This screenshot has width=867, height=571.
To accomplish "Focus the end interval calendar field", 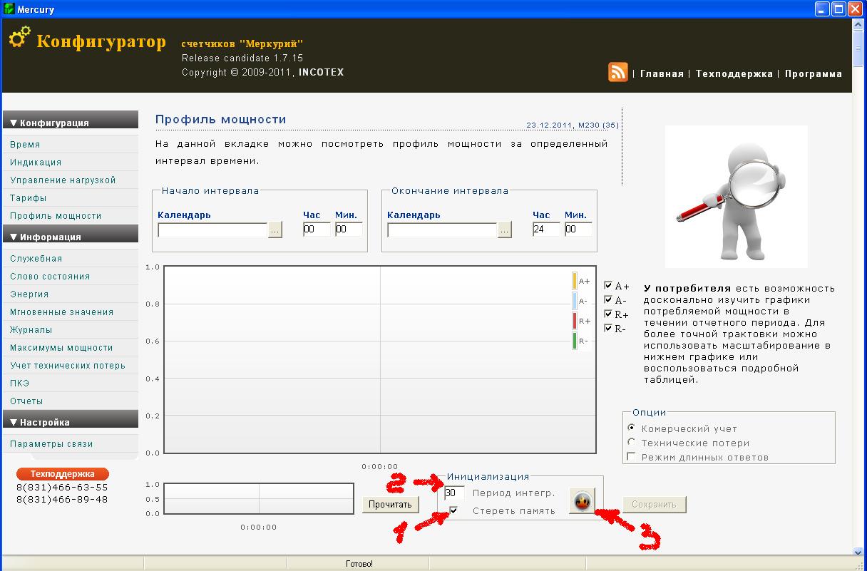I will 442,230.
